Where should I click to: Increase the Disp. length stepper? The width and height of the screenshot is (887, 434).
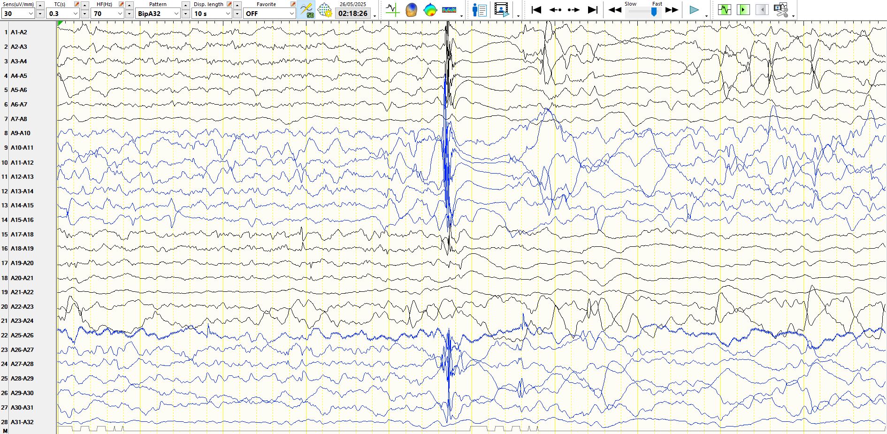click(237, 5)
